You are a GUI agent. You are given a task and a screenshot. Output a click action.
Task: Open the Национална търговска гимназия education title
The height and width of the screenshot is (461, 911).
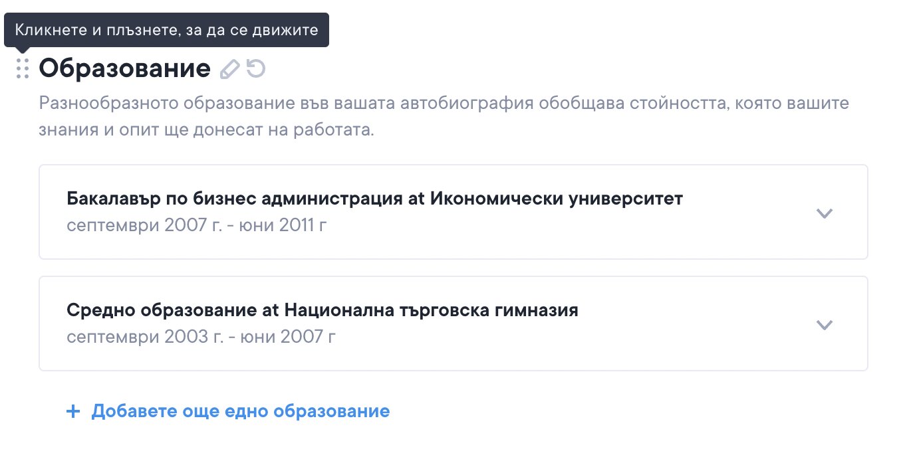[431, 310]
